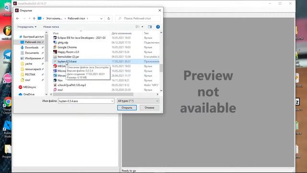This screenshot has height=173, width=307.
Task: Click the date 04.12.2020 17:15 of ghtg.rdp
Action: tap(121, 42)
